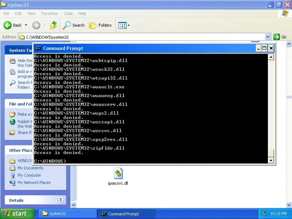Expand the Details panel chevron
292x219 pixels.
click(61, 200)
